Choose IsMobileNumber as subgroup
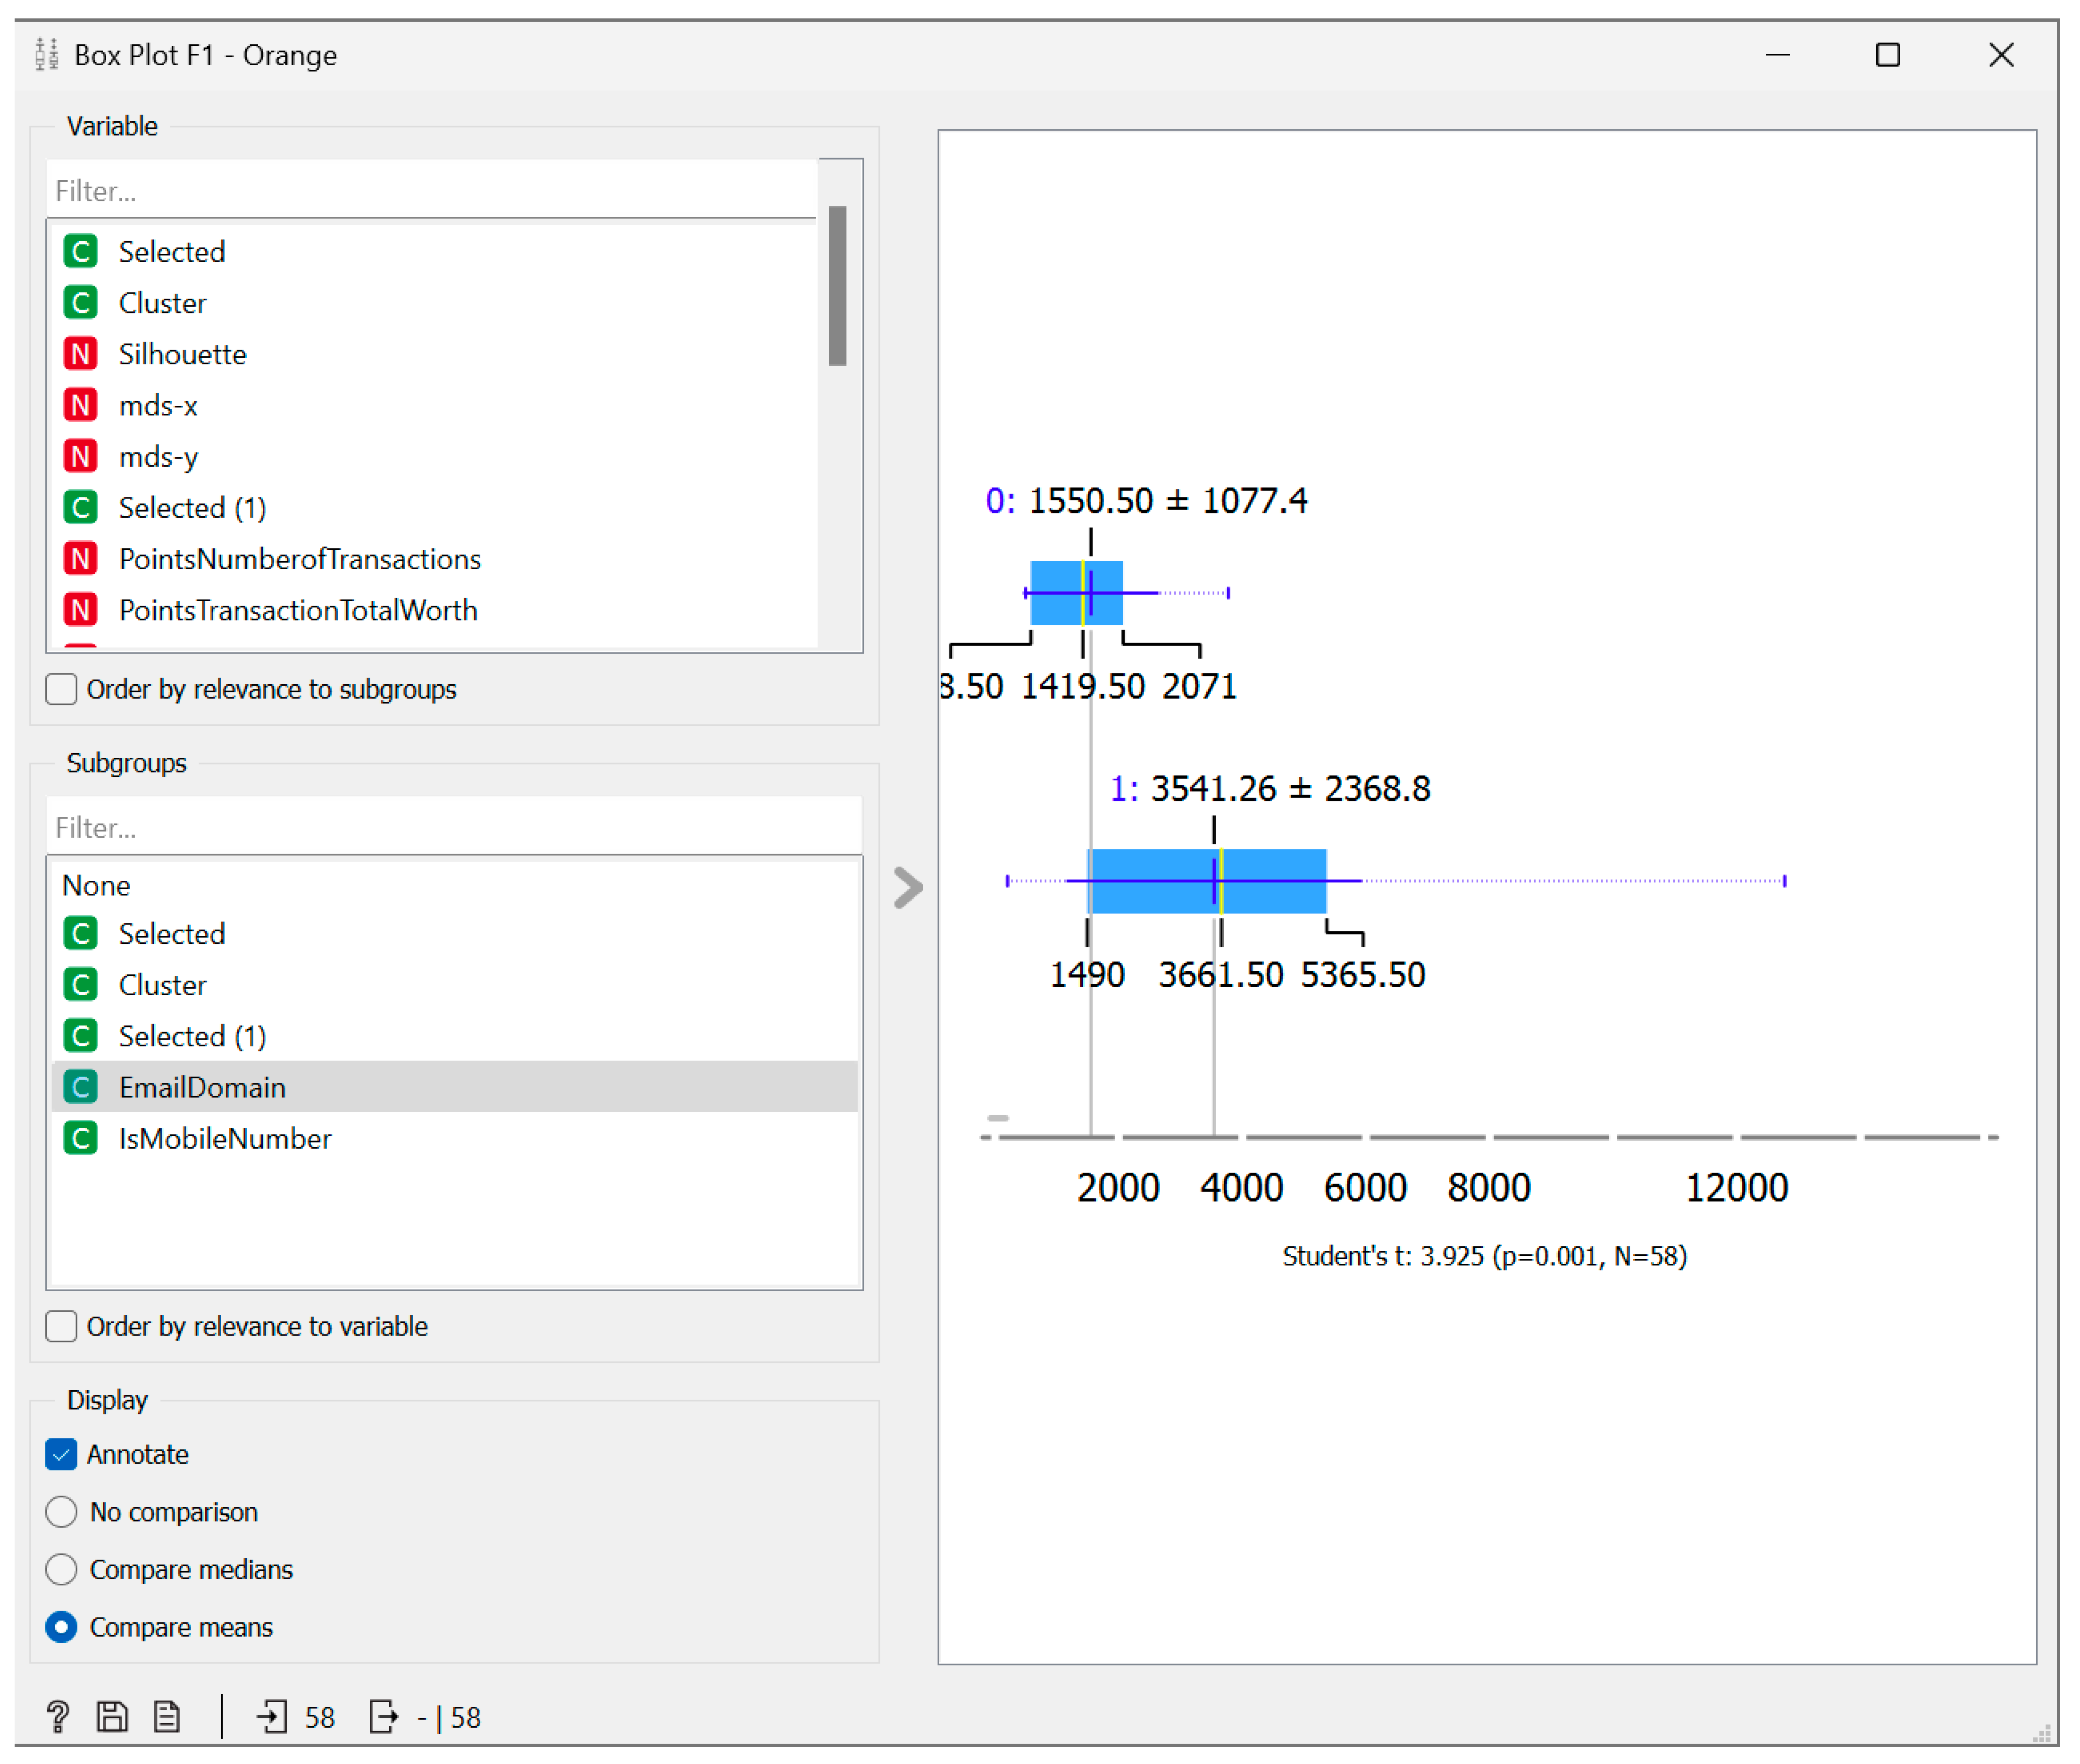 click(x=225, y=1139)
